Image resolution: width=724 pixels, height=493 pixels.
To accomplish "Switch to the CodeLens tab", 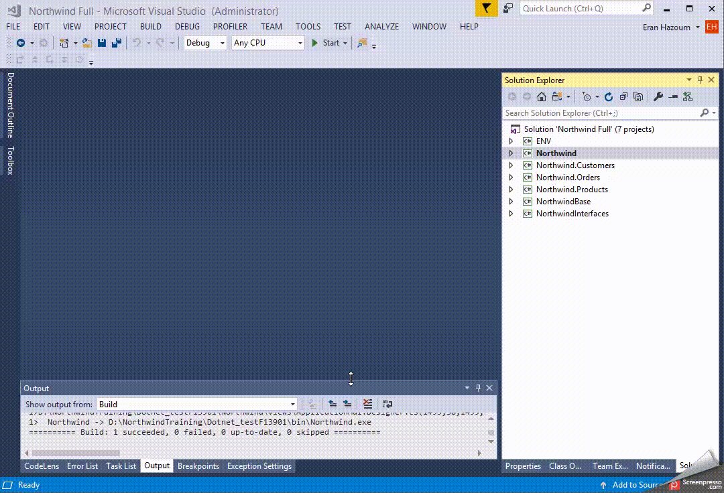I will point(42,466).
